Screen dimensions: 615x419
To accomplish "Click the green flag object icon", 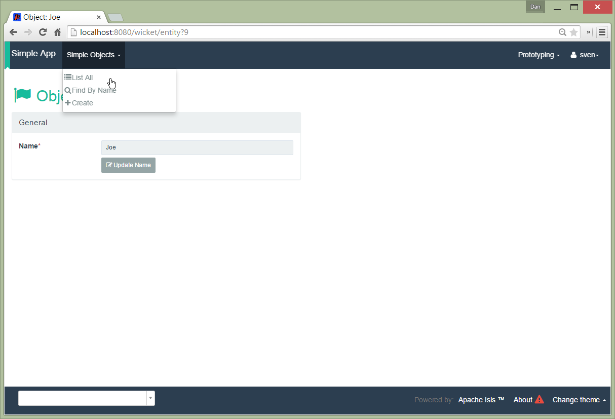I will [23, 95].
